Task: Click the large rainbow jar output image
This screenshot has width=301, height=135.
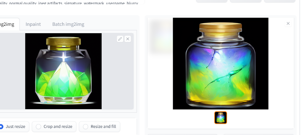Action: [x=221, y=64]
